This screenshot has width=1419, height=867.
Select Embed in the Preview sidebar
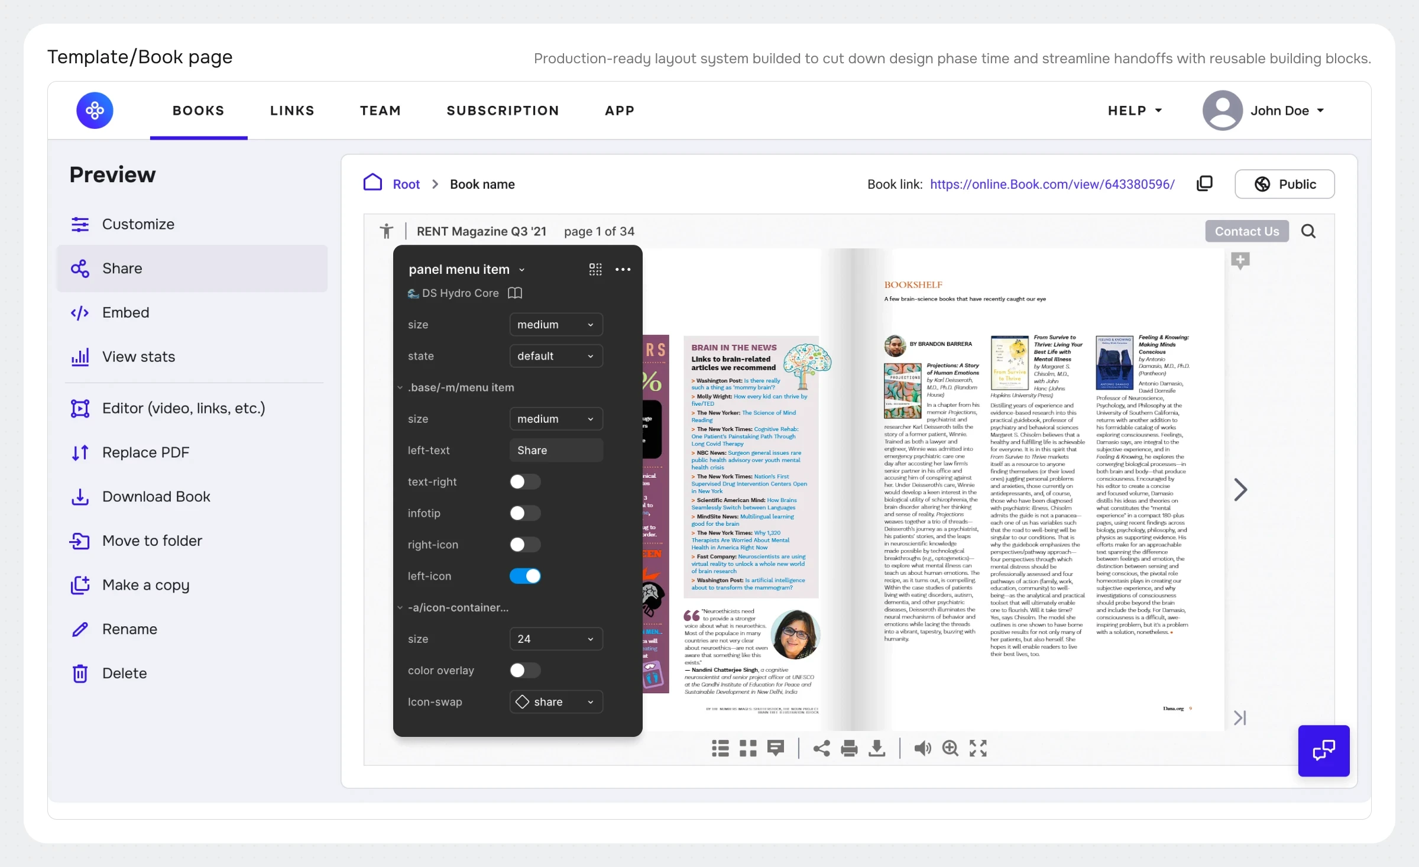click(192, 313)
